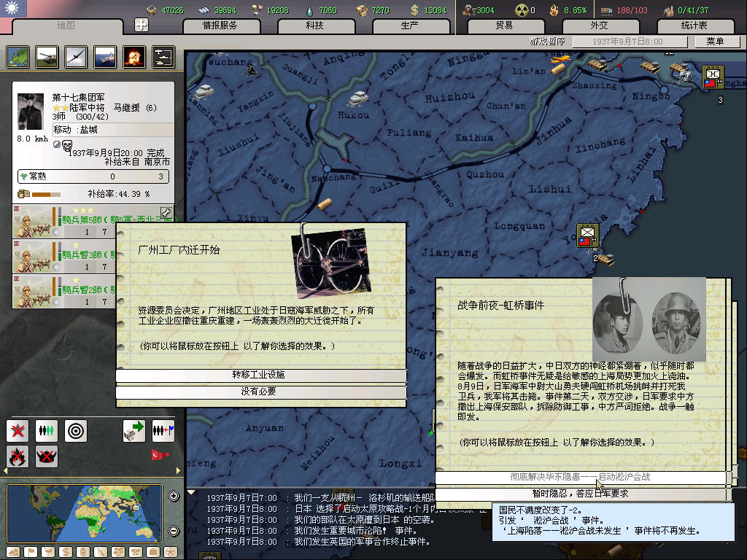Screen dimensions: 747x560
Task: Open the 生产 tab
Action: [410, 26]
